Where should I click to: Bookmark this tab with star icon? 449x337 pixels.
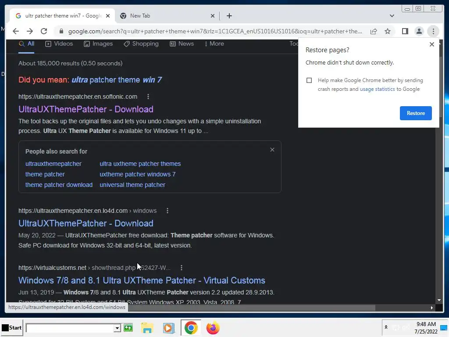click(x=388, y=31)
